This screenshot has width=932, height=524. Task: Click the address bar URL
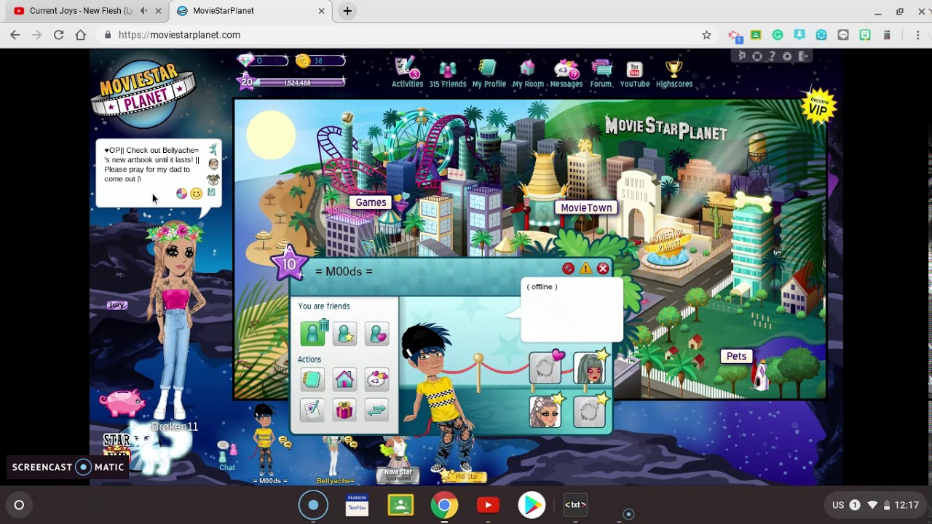pyautogui.click(x=179, y=35)
